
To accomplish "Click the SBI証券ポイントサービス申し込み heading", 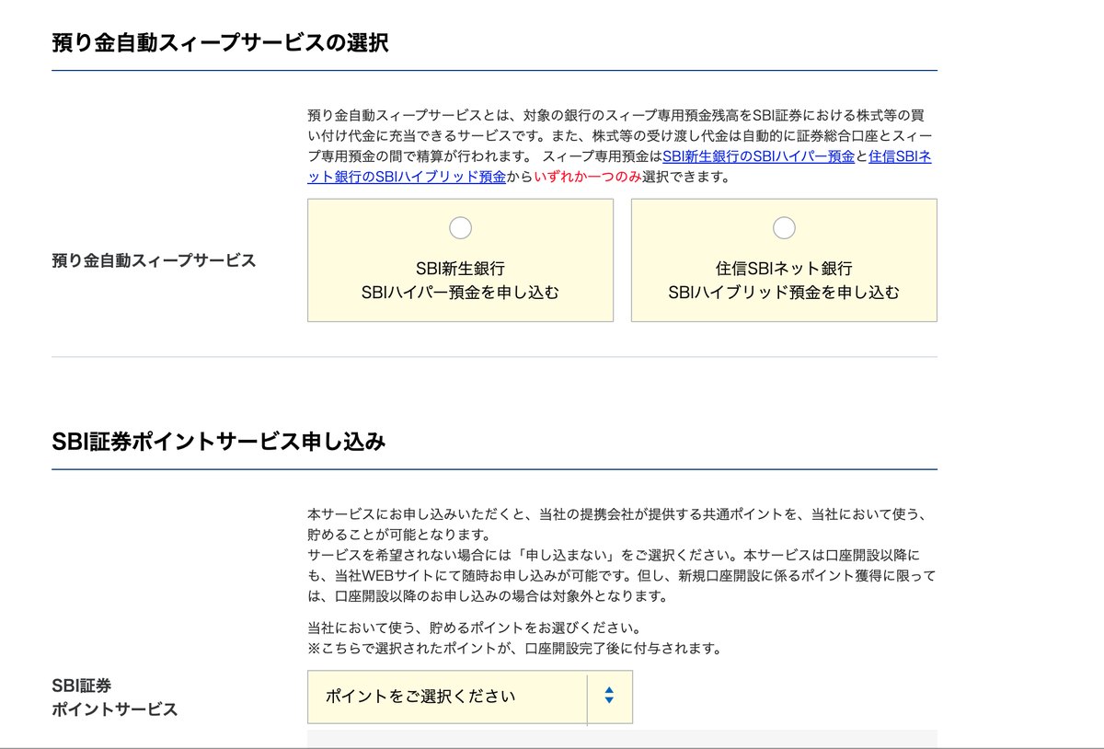I will click(x=218, y=442).
